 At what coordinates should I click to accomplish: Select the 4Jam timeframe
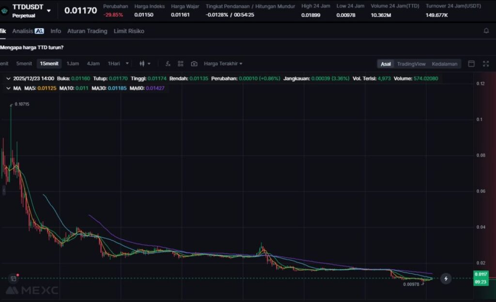[x=93, y=64]
